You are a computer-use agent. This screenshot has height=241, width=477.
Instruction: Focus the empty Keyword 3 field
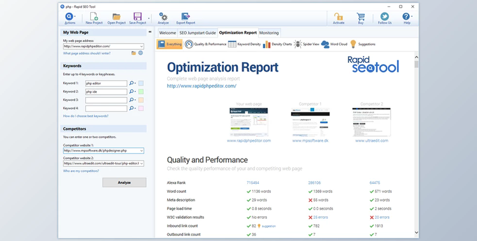click(106, 100)
